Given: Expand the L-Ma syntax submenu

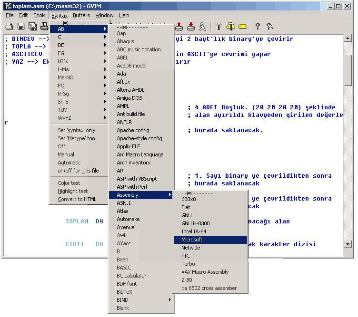Looking at the screenshot, I should click(79, 69).
